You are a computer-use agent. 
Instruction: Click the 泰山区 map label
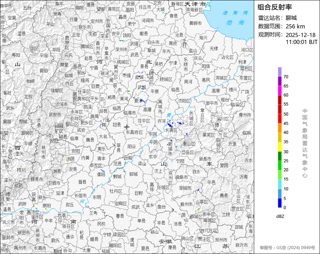189,144
